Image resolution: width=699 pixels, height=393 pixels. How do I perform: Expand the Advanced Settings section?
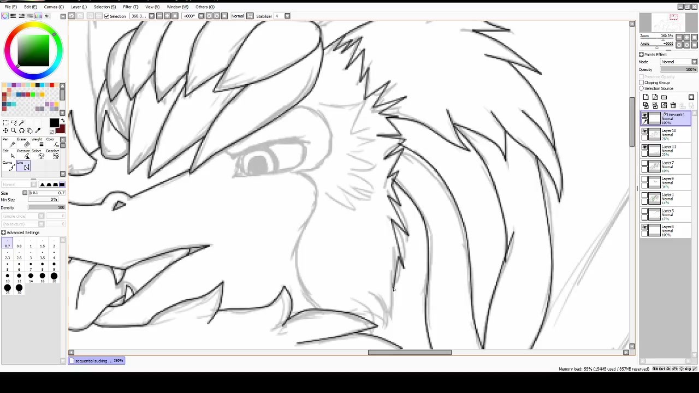click(4, 233)
